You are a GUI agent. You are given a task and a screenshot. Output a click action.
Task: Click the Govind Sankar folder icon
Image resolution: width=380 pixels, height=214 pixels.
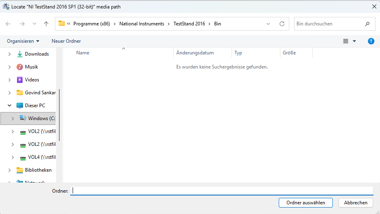point(20,92)
